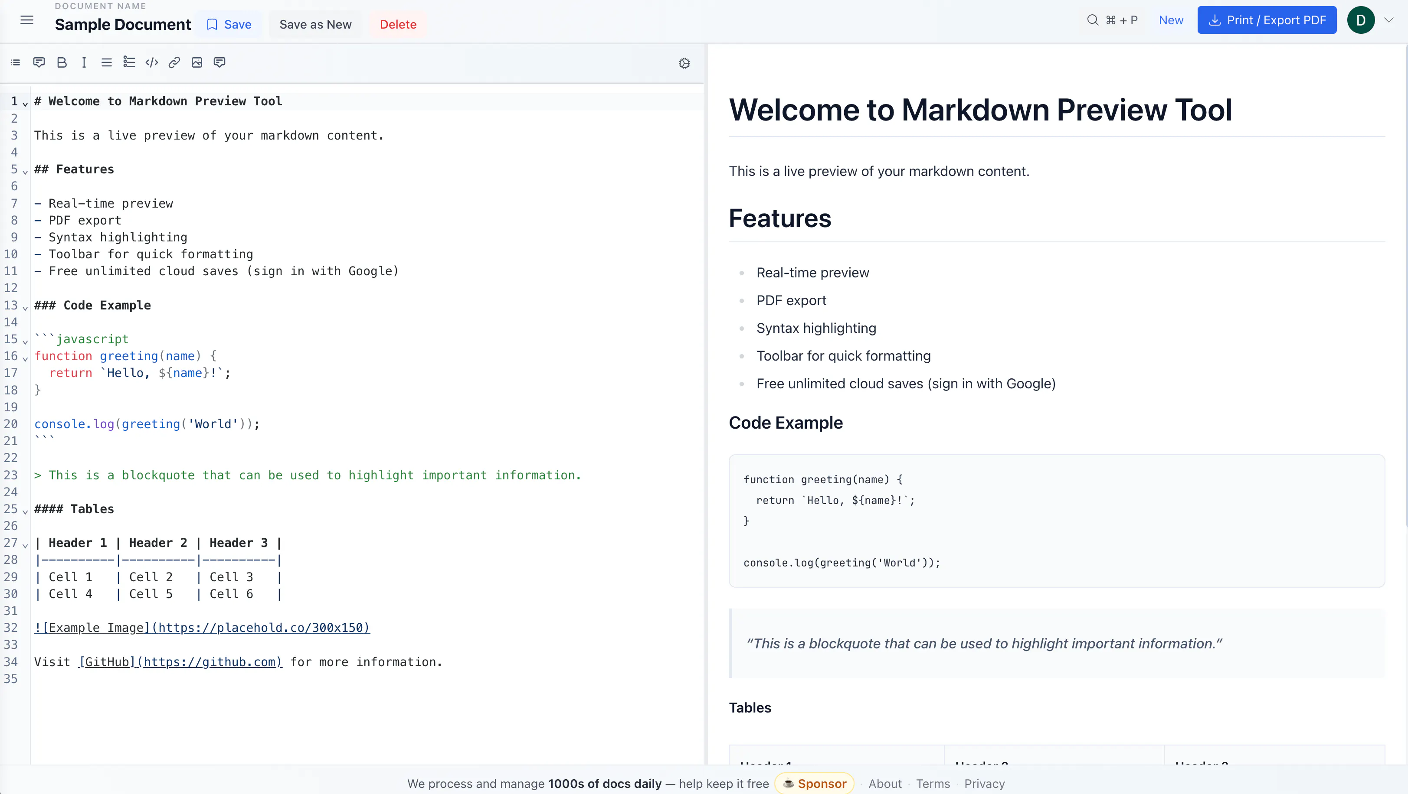The image size is (1408, 794).
Task: Click Print / Export PDF
Action: [1267, 20]
